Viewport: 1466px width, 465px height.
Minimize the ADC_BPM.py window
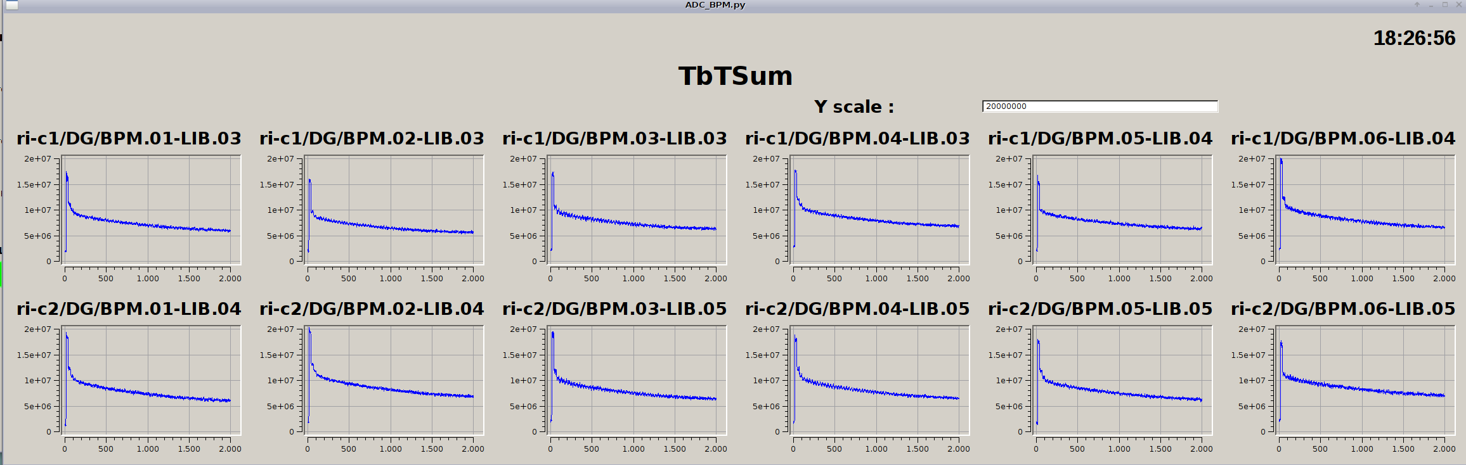(x=1431, y=5)
